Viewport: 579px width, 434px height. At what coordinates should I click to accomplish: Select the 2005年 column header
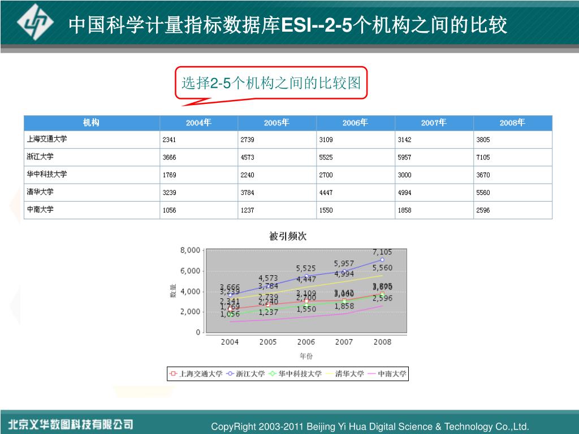click(x=276, y=123)
